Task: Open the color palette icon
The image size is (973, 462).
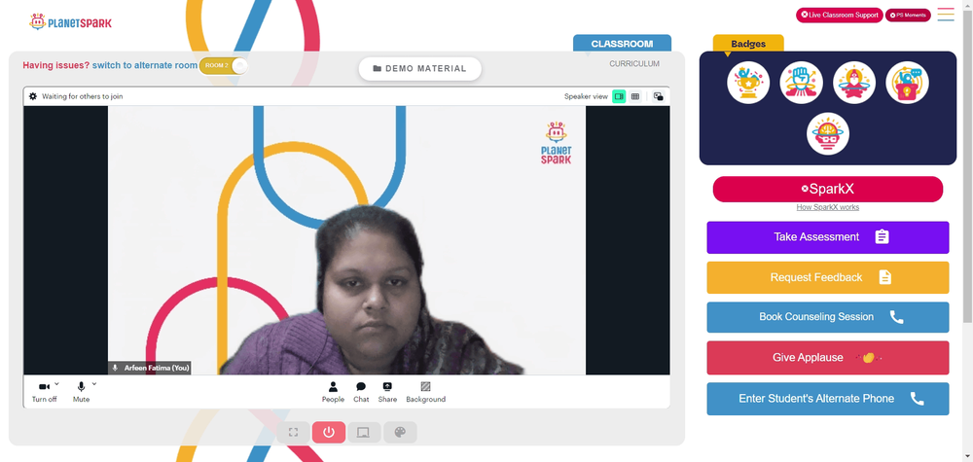Action: [x=400, y=432]
